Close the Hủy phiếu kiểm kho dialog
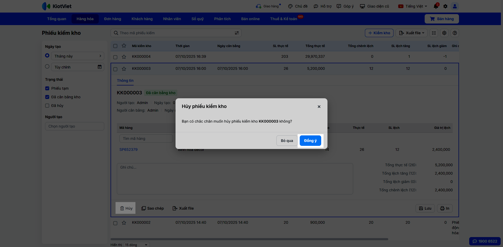This screenshot has height=247, width=503. [319, 107]
